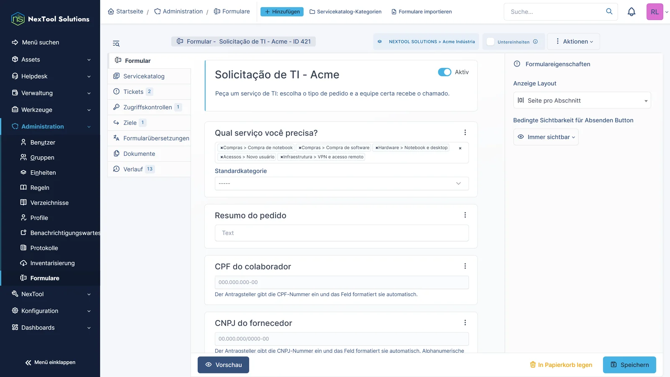Screen dimensions: 670x377
Task: Open Servicekatalog-Kategorien link
Action: coord(345,12)
